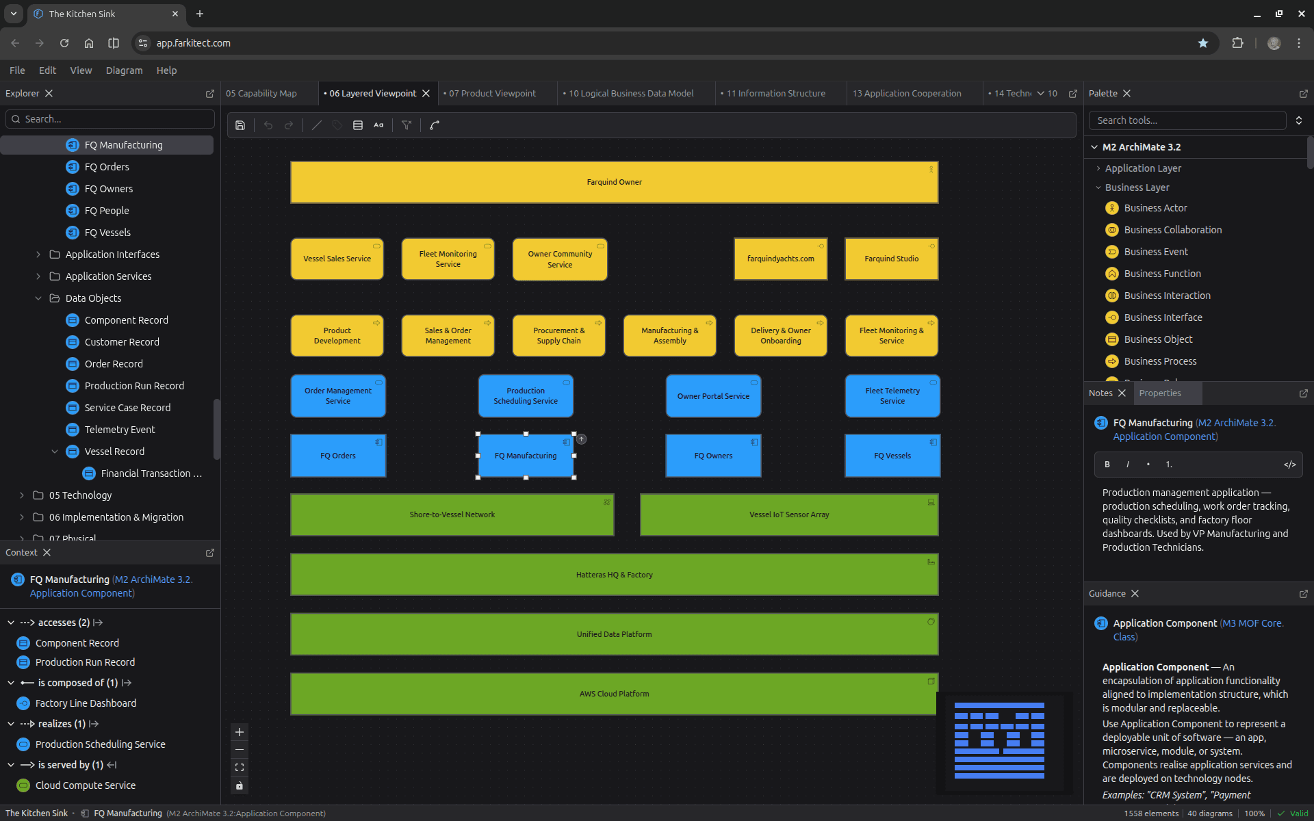Image resolution: width=1314 pixels, height=821 pixels.
Task: Expand the Application Services folder
Action: pos(38,276)
